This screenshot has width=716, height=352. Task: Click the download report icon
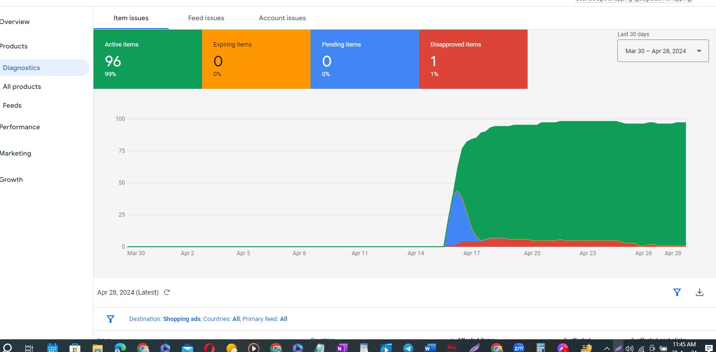[699, 292]
